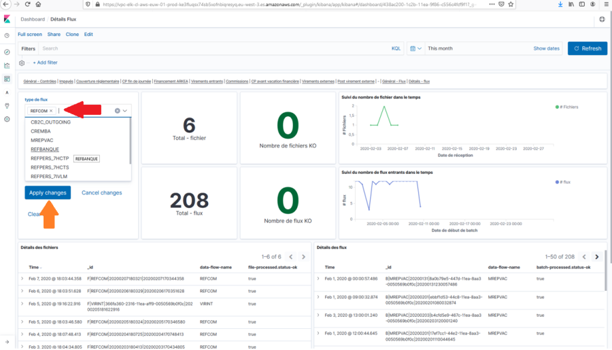Toggle the # flux legend series
Viewport: 612px width, 350px height.
pyautogui.click(x=565, y=182)
